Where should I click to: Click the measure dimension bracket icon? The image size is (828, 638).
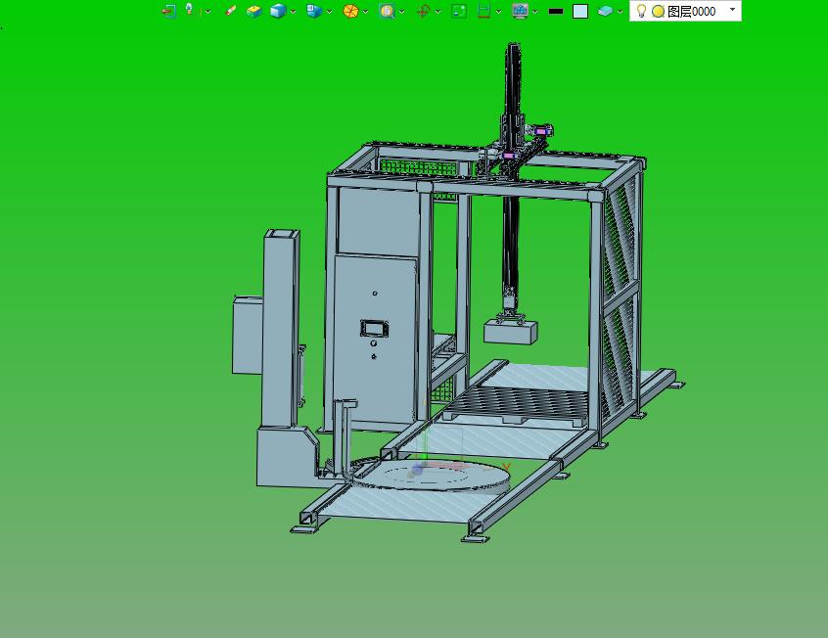click(x=483, y=11)
